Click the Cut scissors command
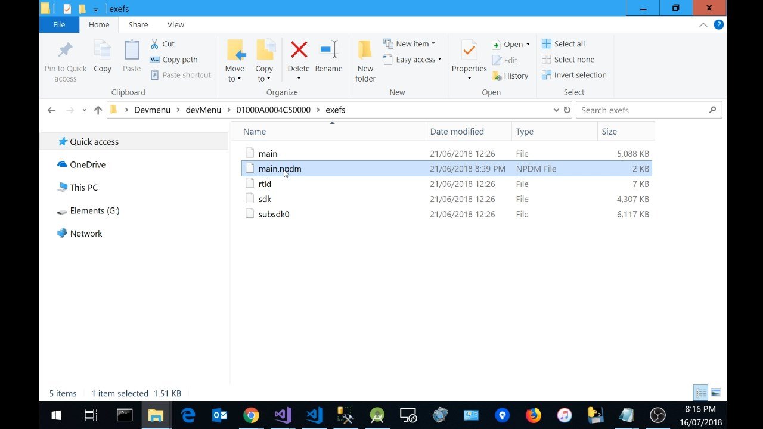This screenshot has width=763, height=429. (162, 43)
